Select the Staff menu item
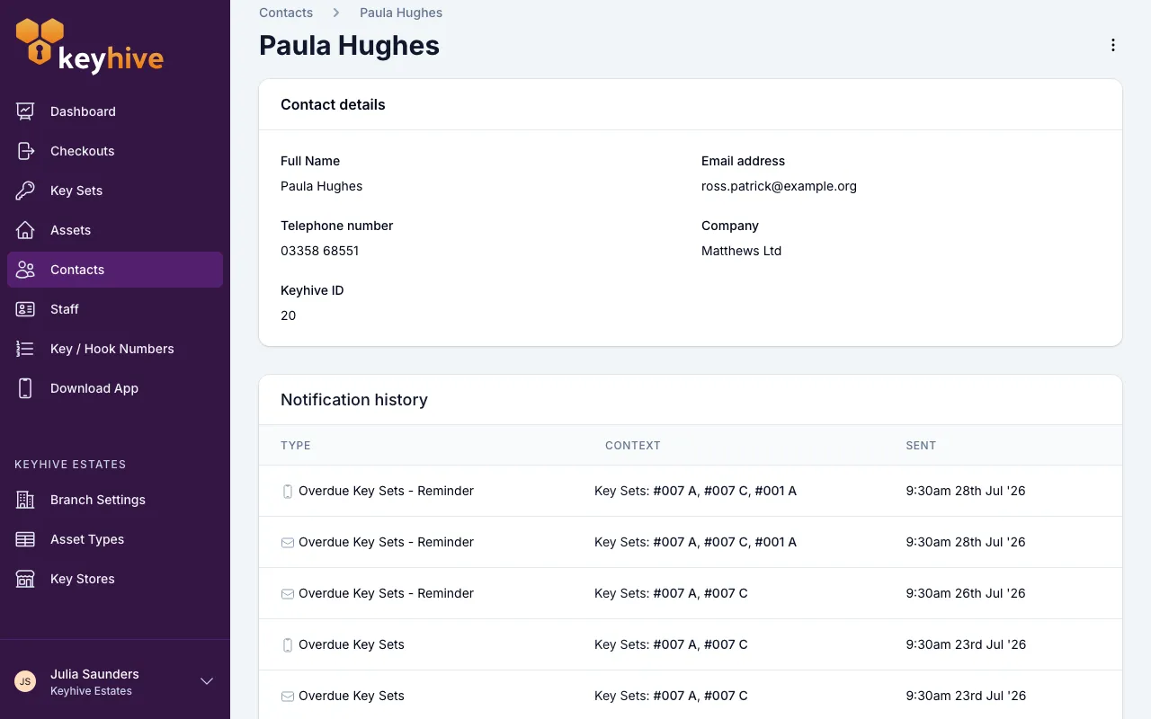Viewport: 1151px width, 719px height. tap(115, 309)
